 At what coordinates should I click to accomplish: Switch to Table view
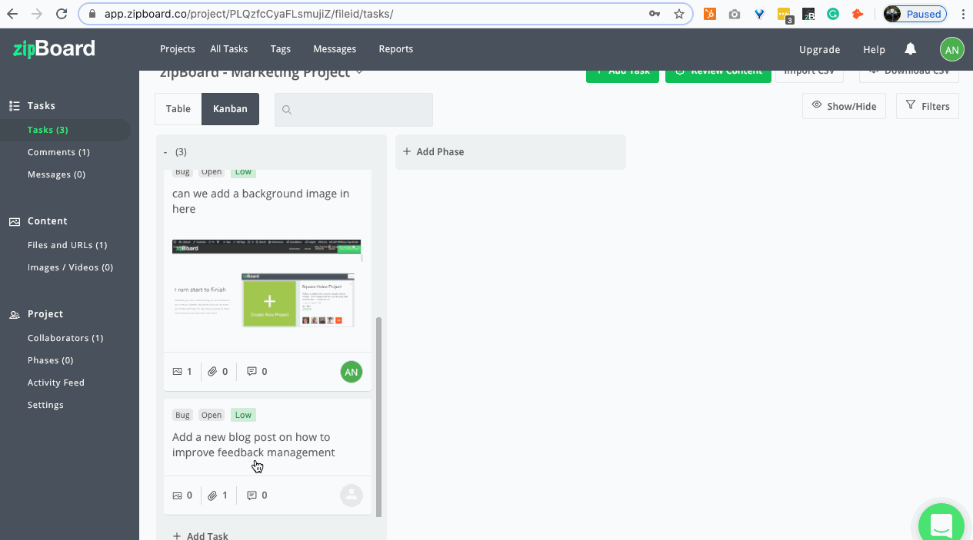click(x=178, y=109)
